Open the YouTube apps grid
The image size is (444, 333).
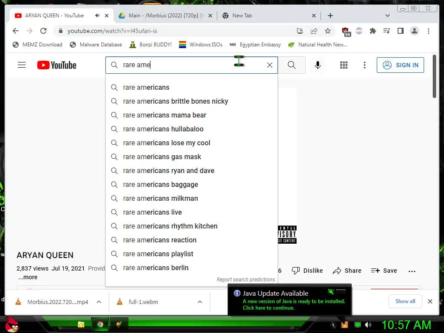(x=344, y=65)
